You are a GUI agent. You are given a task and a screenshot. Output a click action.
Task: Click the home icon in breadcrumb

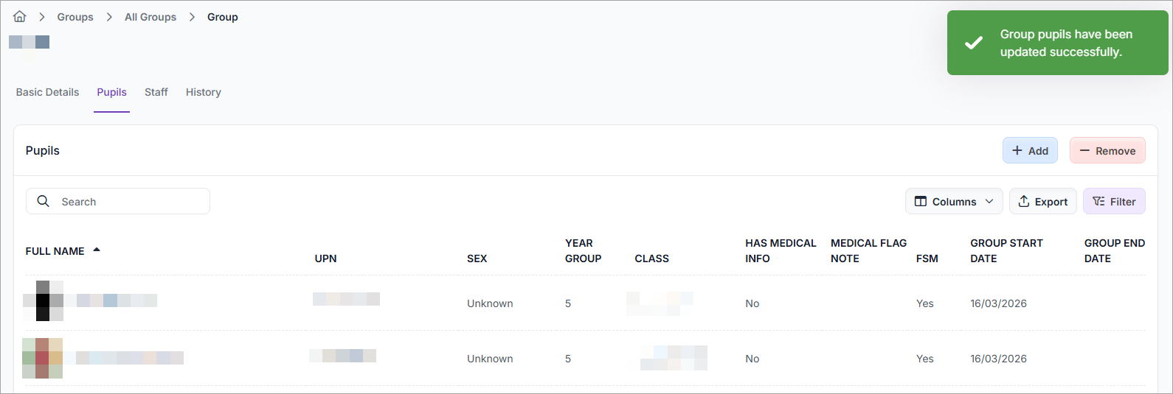pyautogui.click(x=20, y=17)
